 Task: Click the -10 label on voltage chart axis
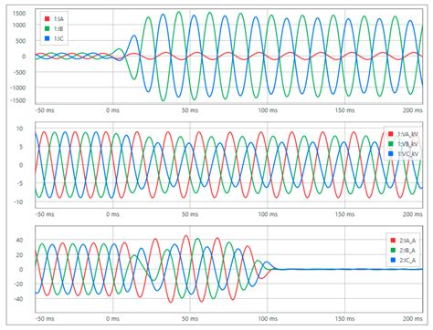point(18,201)
